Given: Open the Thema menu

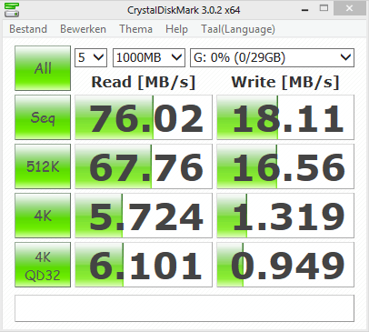Looking at the screenshot, I should (135, 29).
